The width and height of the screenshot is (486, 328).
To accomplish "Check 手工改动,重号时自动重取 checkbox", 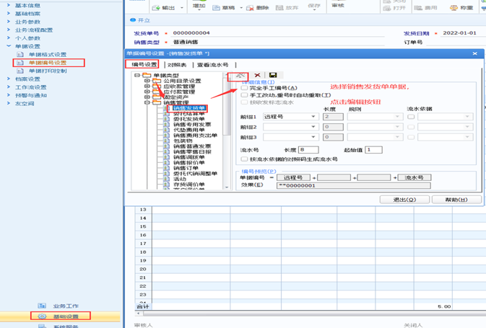I will coord(244,95).
